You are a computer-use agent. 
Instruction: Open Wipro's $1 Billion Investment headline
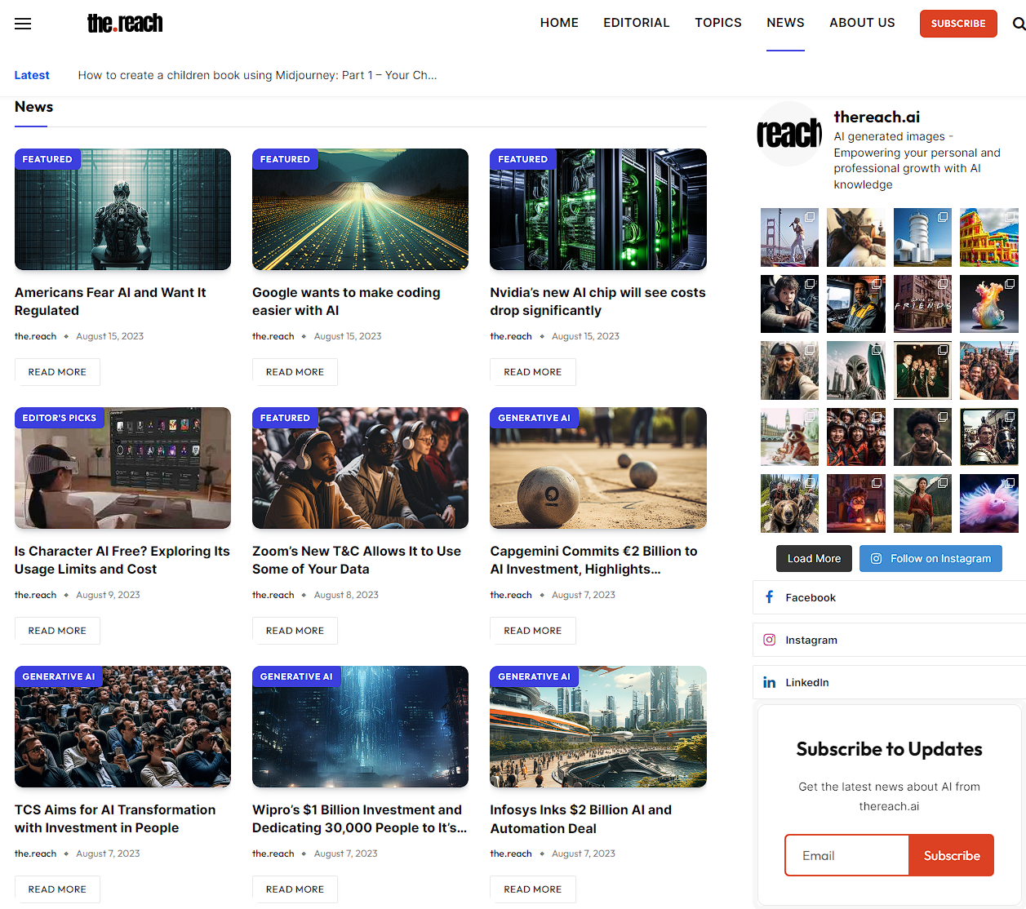tap(359, 818)
